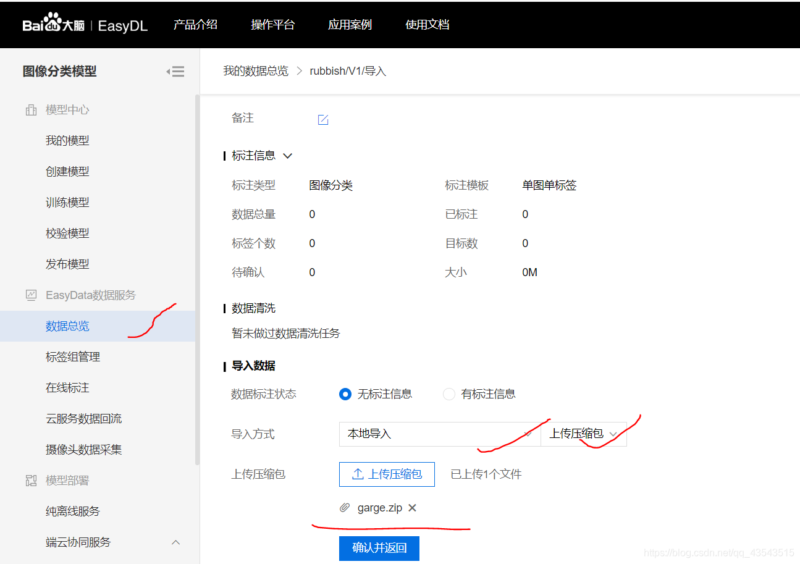Click the 0M size value
800x564 pixels.
click(529, 272)
